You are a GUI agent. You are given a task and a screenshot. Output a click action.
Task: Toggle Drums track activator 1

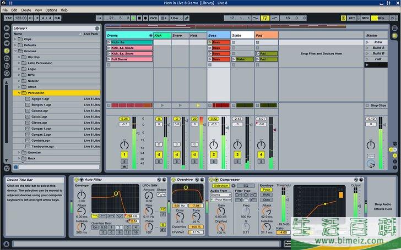(124, 154)
